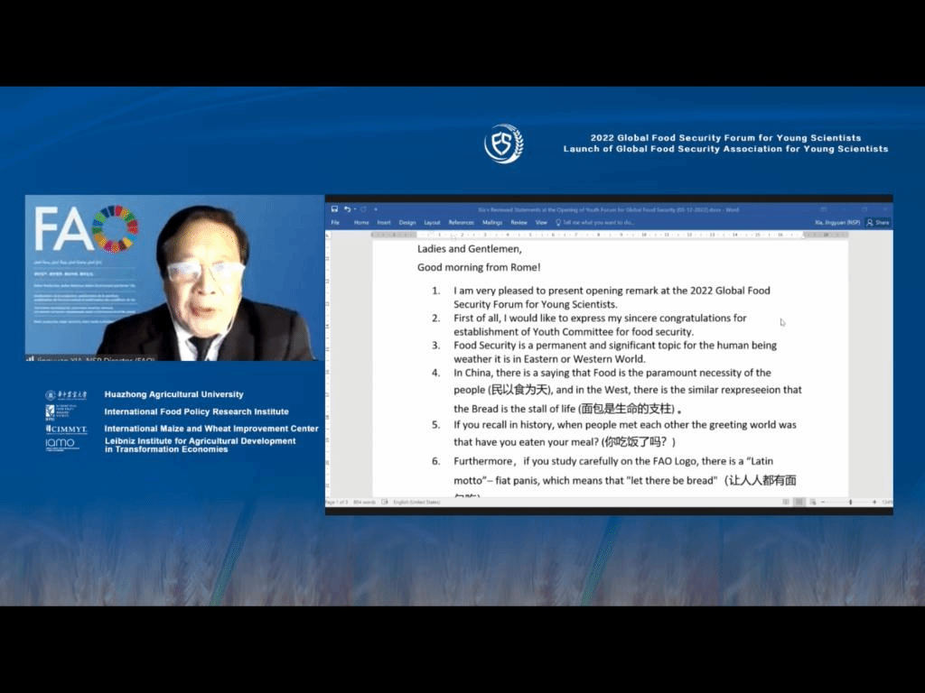Click the proofing errors icon in the status bar
Image resolution: width=925 pixels, height=693 pixels.
click(385, 502)
